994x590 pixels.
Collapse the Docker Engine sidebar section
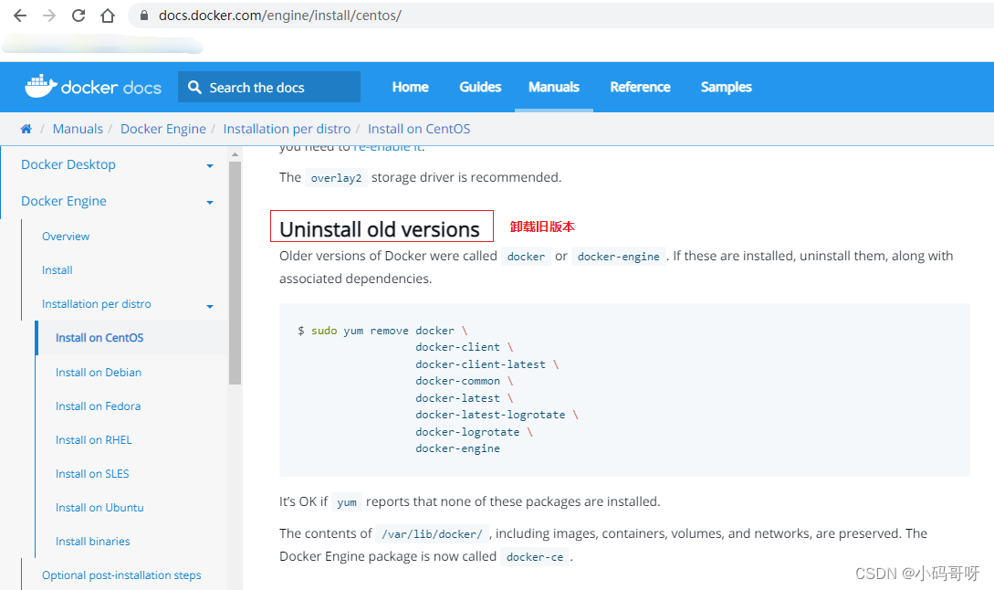tap(210, 202)
